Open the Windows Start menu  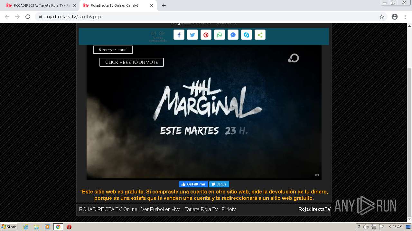pyautogui.click(x=9, y=227)
